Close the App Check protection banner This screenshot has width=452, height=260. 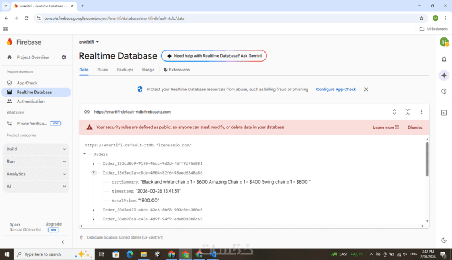click(366, 89)
